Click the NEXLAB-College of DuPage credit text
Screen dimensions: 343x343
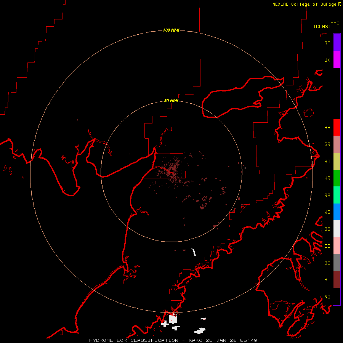[x=304, y=4]
